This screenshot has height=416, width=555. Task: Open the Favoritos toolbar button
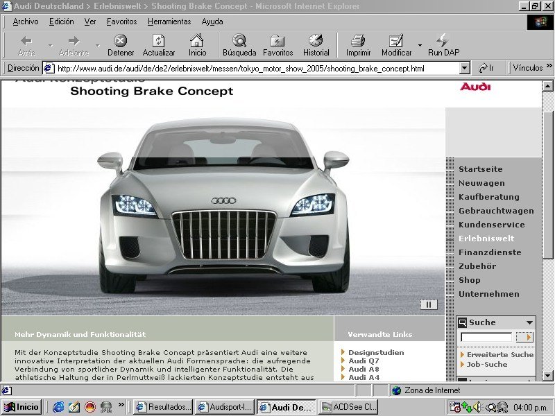point(278,45)
